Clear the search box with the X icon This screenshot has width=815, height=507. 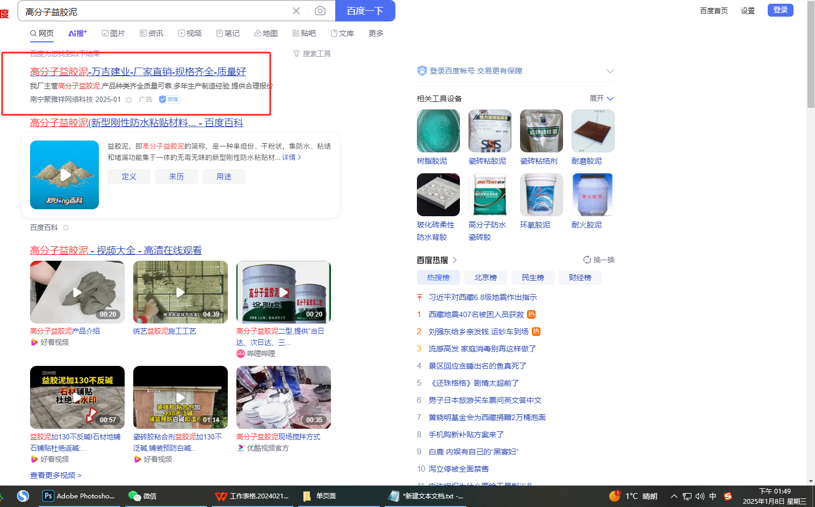pyautogui.click(x=296, y=11)
